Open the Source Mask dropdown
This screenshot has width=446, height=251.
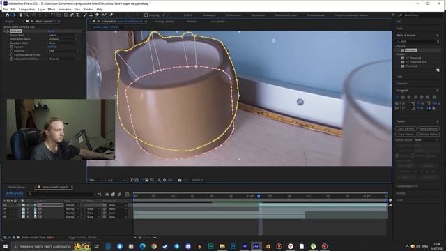(63, 35)
